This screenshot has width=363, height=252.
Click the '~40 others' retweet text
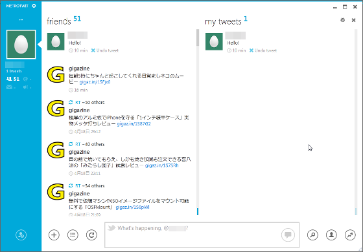(x=93, y=144)
